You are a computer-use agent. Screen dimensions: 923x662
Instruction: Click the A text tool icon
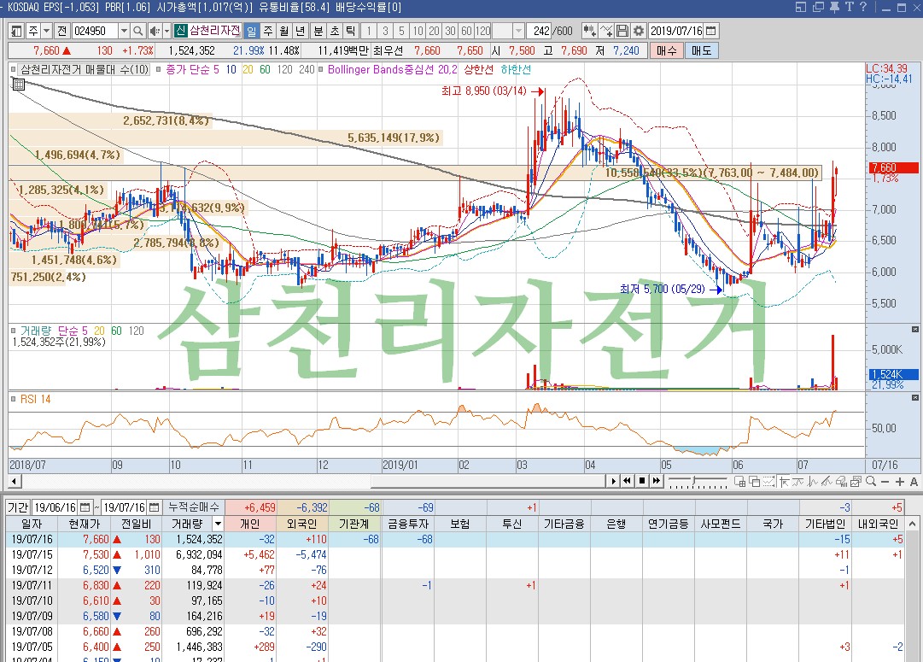pos(914,482)
